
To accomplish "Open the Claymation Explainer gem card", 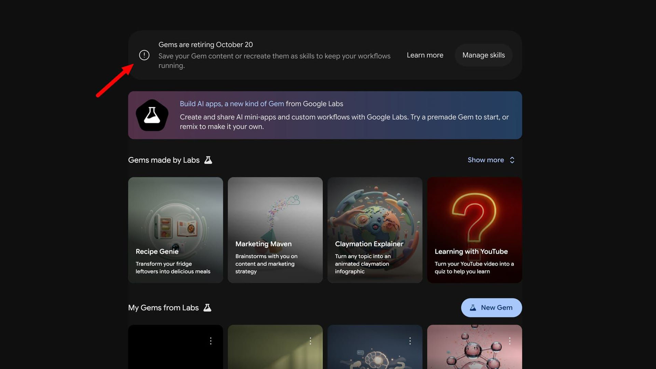I will [375, 230].
